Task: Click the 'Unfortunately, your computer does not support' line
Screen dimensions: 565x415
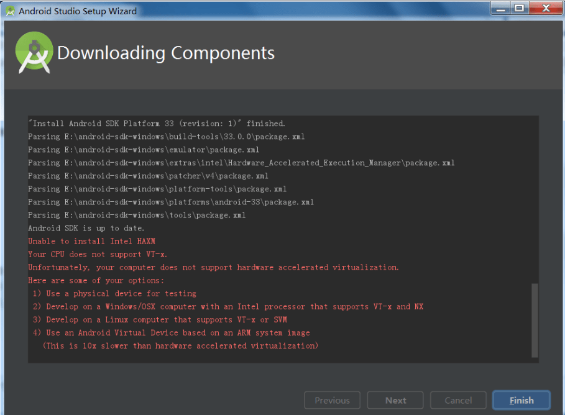Action: coord(213,268)
